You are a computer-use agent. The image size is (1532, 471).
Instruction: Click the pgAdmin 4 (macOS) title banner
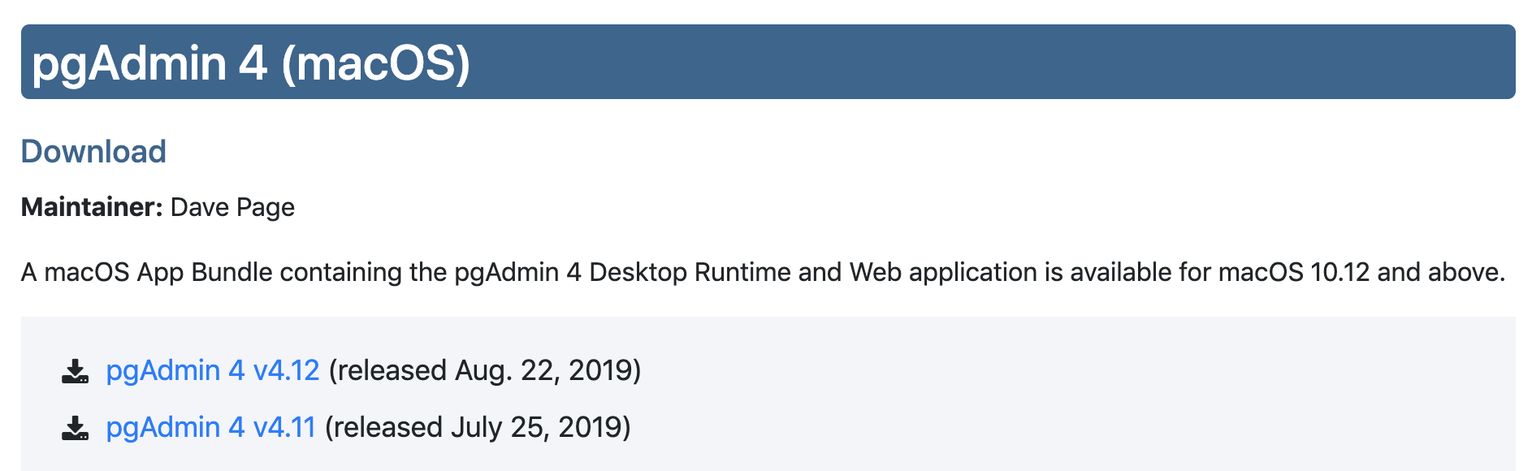point(768,62)
